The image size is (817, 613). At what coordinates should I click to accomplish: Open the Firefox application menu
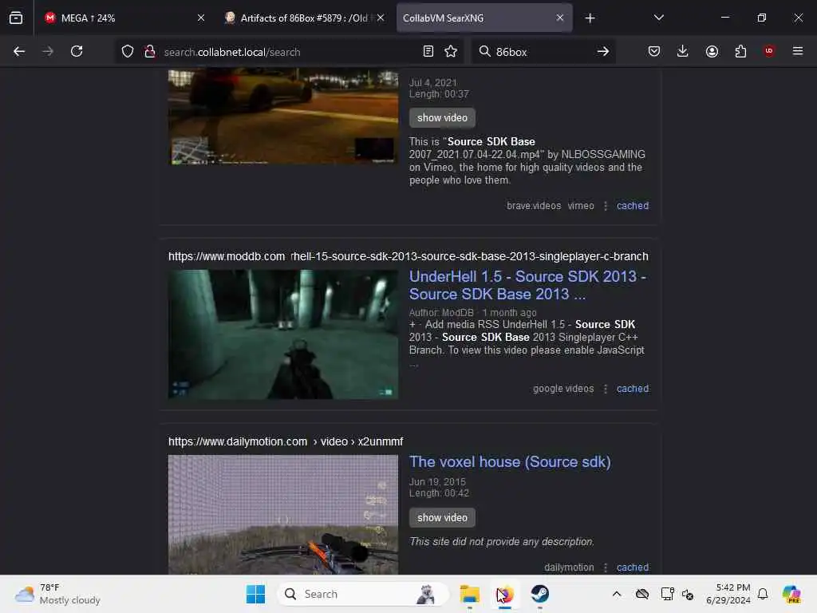pos(798,51)
